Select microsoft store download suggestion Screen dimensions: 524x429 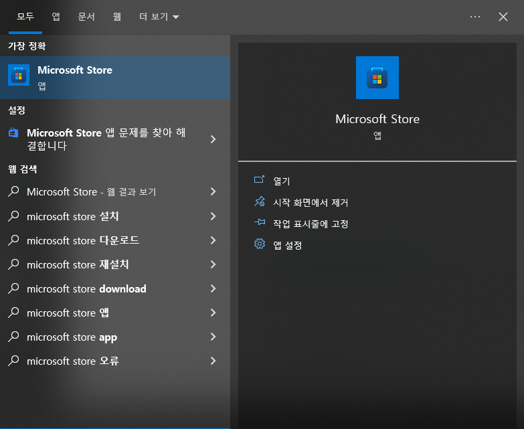pyautogui.click(x=115, y=288)
